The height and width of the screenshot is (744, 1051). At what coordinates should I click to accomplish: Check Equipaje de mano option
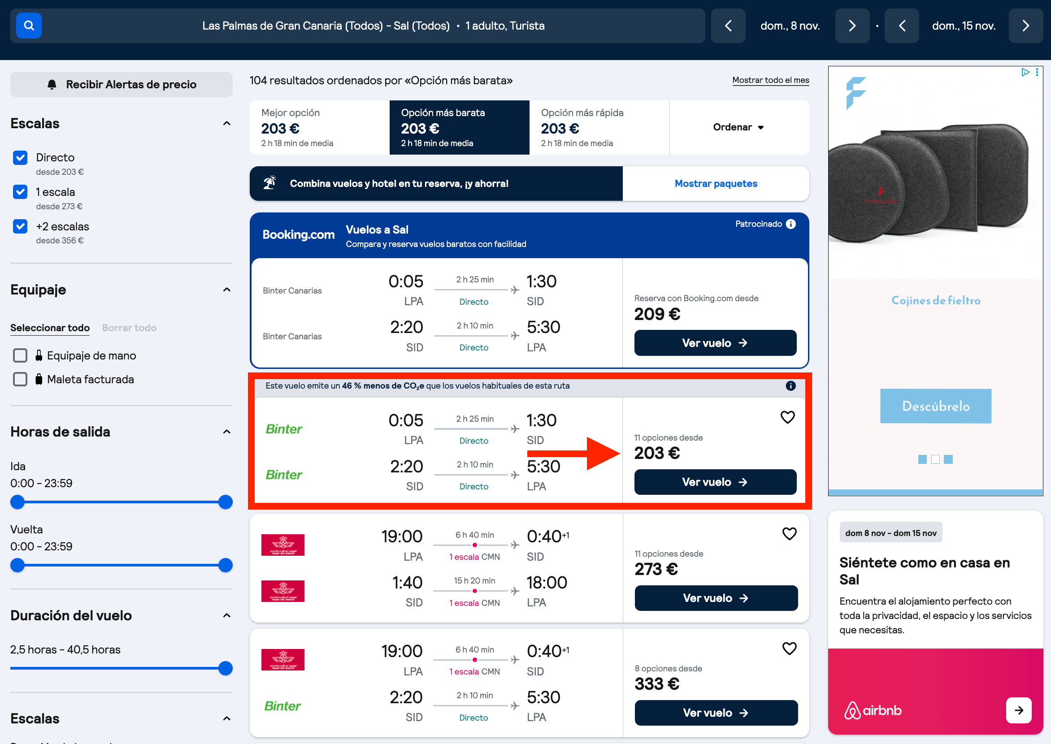coord(20,355)
